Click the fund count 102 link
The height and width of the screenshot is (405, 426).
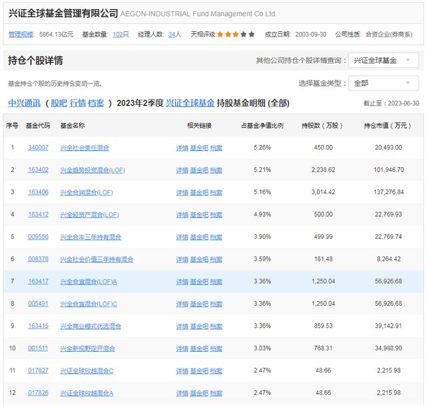(x=118, y=35)
